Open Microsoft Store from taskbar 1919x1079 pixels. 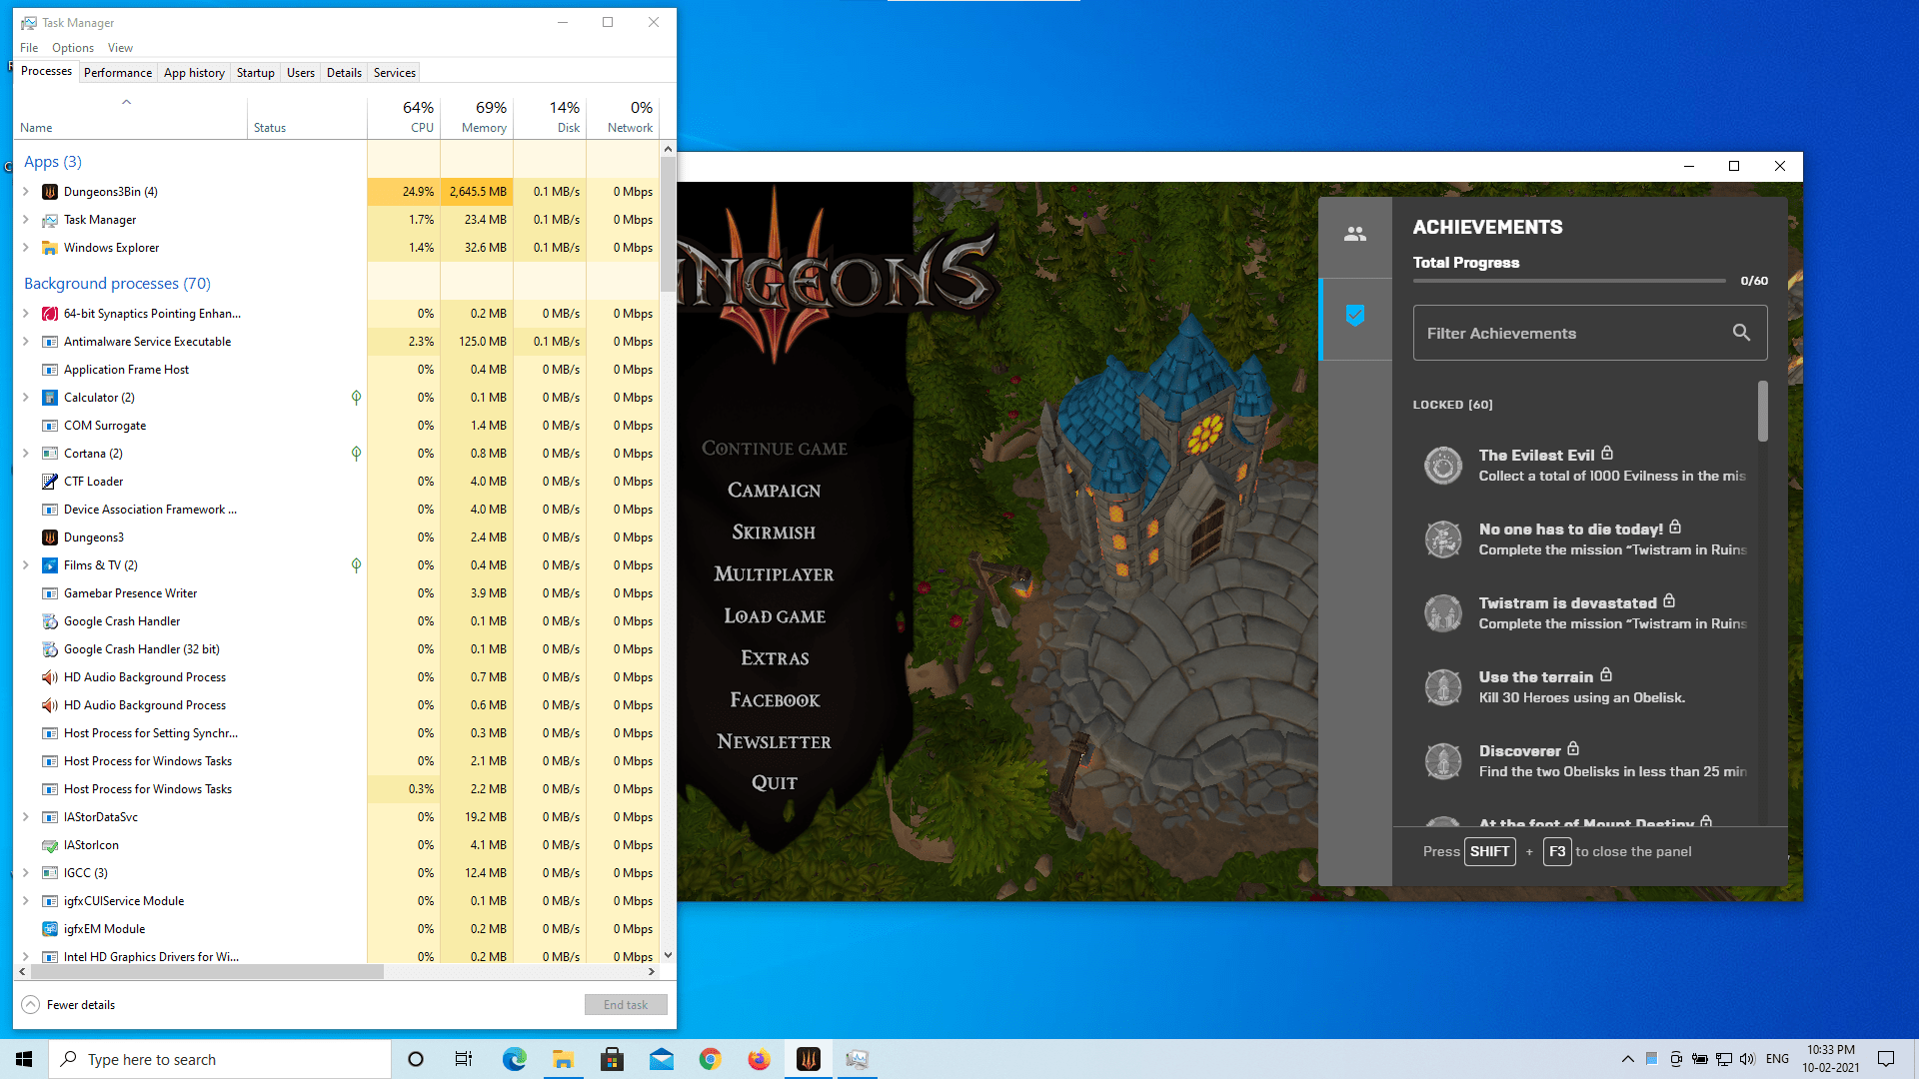click(x=612, y=1059)
